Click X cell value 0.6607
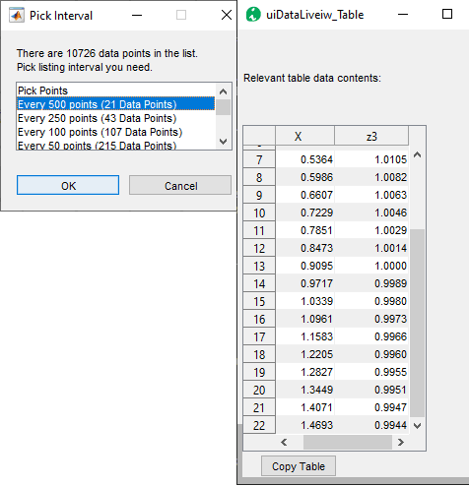Viewport: 469px width, 486px height. [x=304, y=195]
